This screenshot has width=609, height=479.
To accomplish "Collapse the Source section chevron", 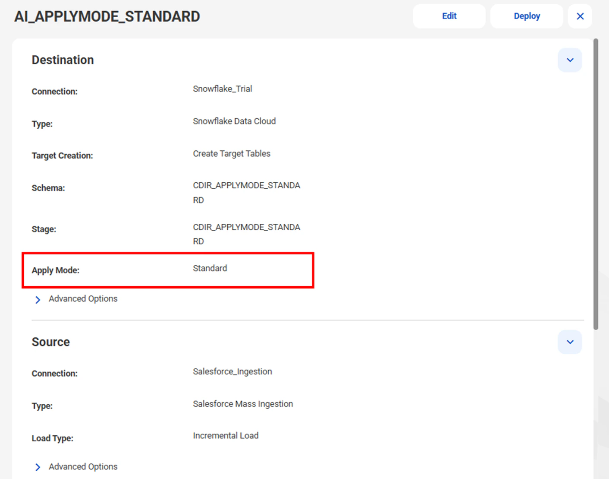I will 570,342.
